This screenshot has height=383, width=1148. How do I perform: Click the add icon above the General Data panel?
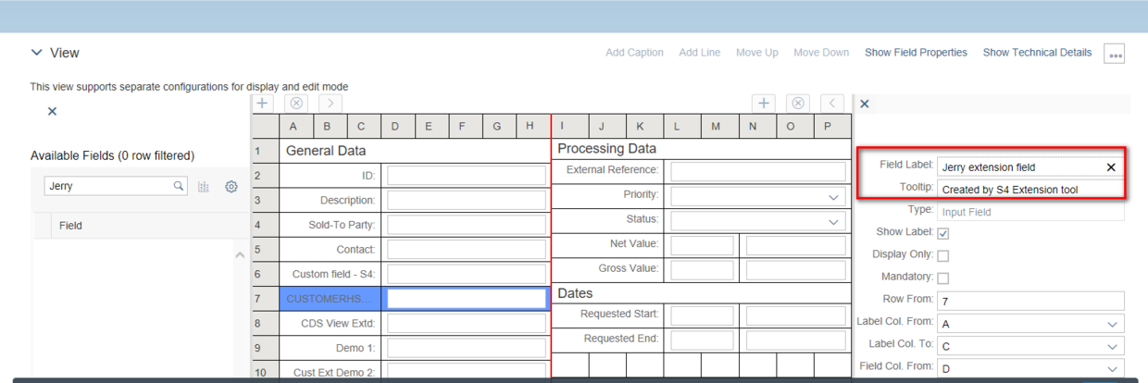click(263, 104)
